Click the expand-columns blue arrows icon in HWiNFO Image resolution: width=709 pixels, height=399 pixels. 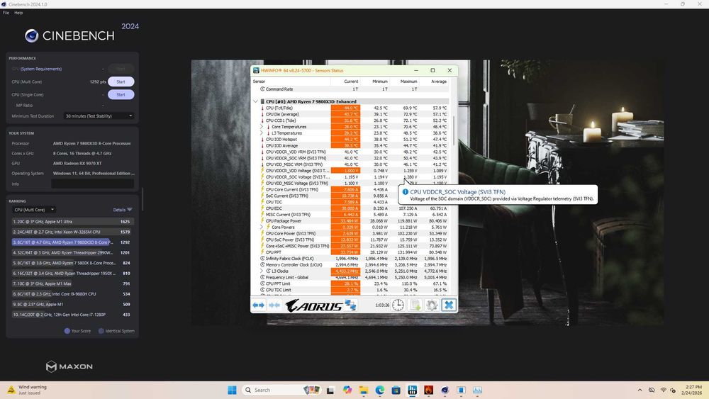pyautogui.click(x=258, y=305)
